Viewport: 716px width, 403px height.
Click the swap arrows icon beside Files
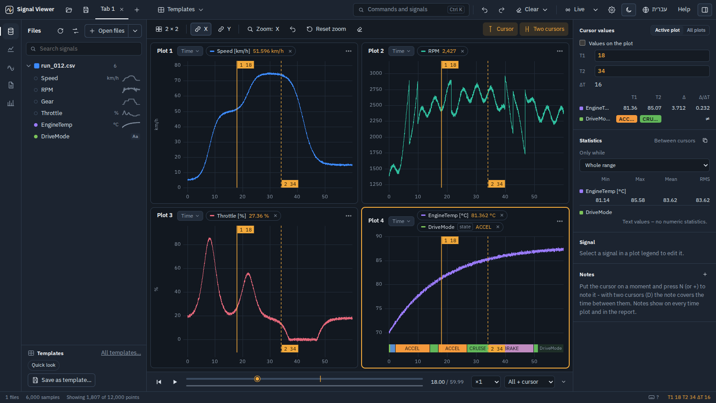(x=76, y=31)
